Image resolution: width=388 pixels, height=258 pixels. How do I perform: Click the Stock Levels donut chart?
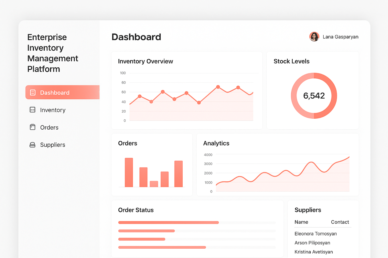coord(314,95)
